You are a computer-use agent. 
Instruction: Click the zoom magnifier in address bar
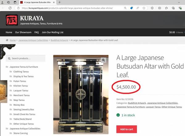(x=125, y=8)
